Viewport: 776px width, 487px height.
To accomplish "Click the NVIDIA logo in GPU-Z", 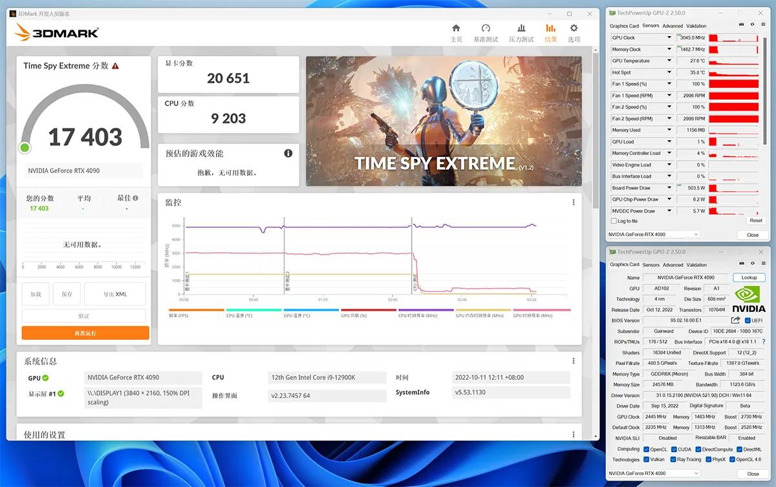I will click(x=749, y=299).
